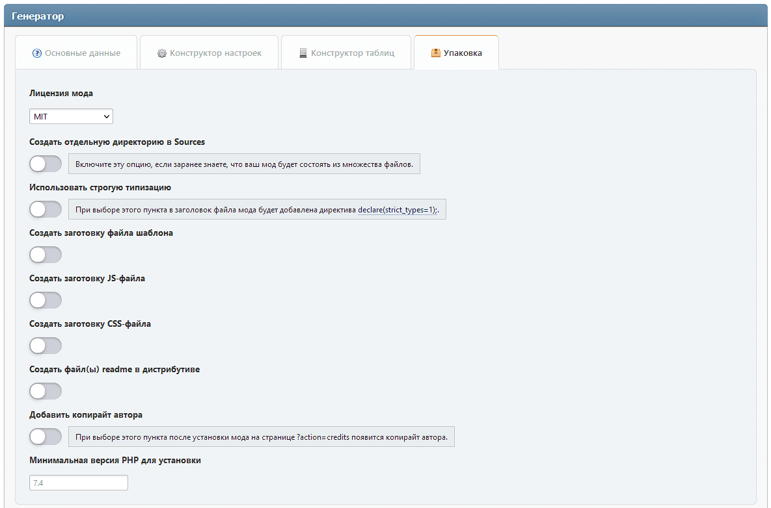The image size is (771, 508).
Task: Click the table icon on Конструктор таблиц tab
Action: point(303,53)
